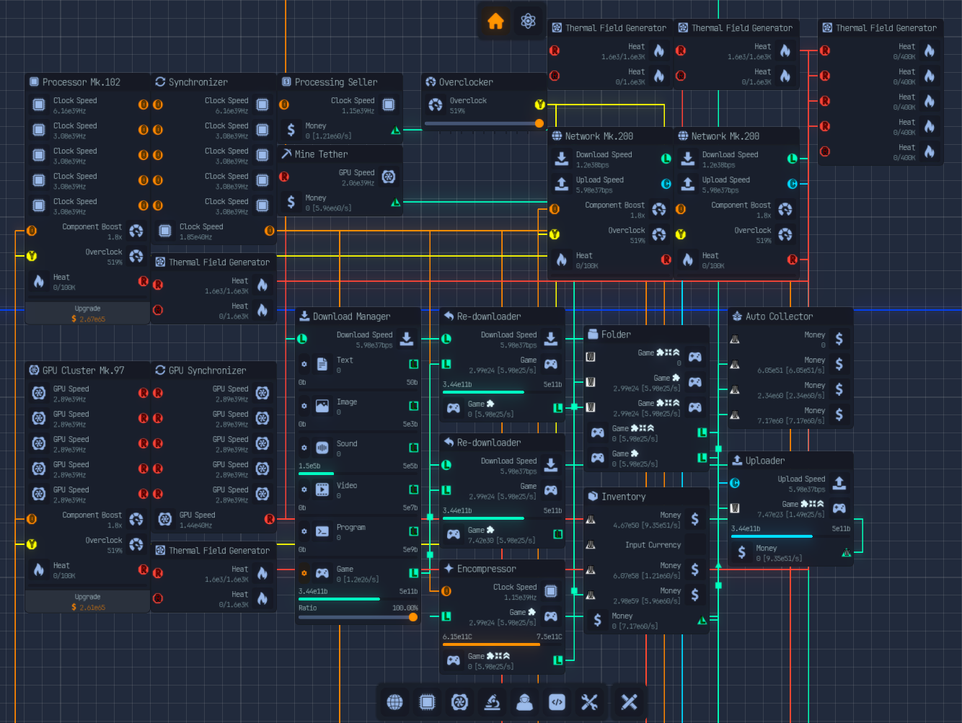This screenshot has width=962, height=723.
Task: Open the GPU fan icon in bottom toolbar
Action: (459, 702)
